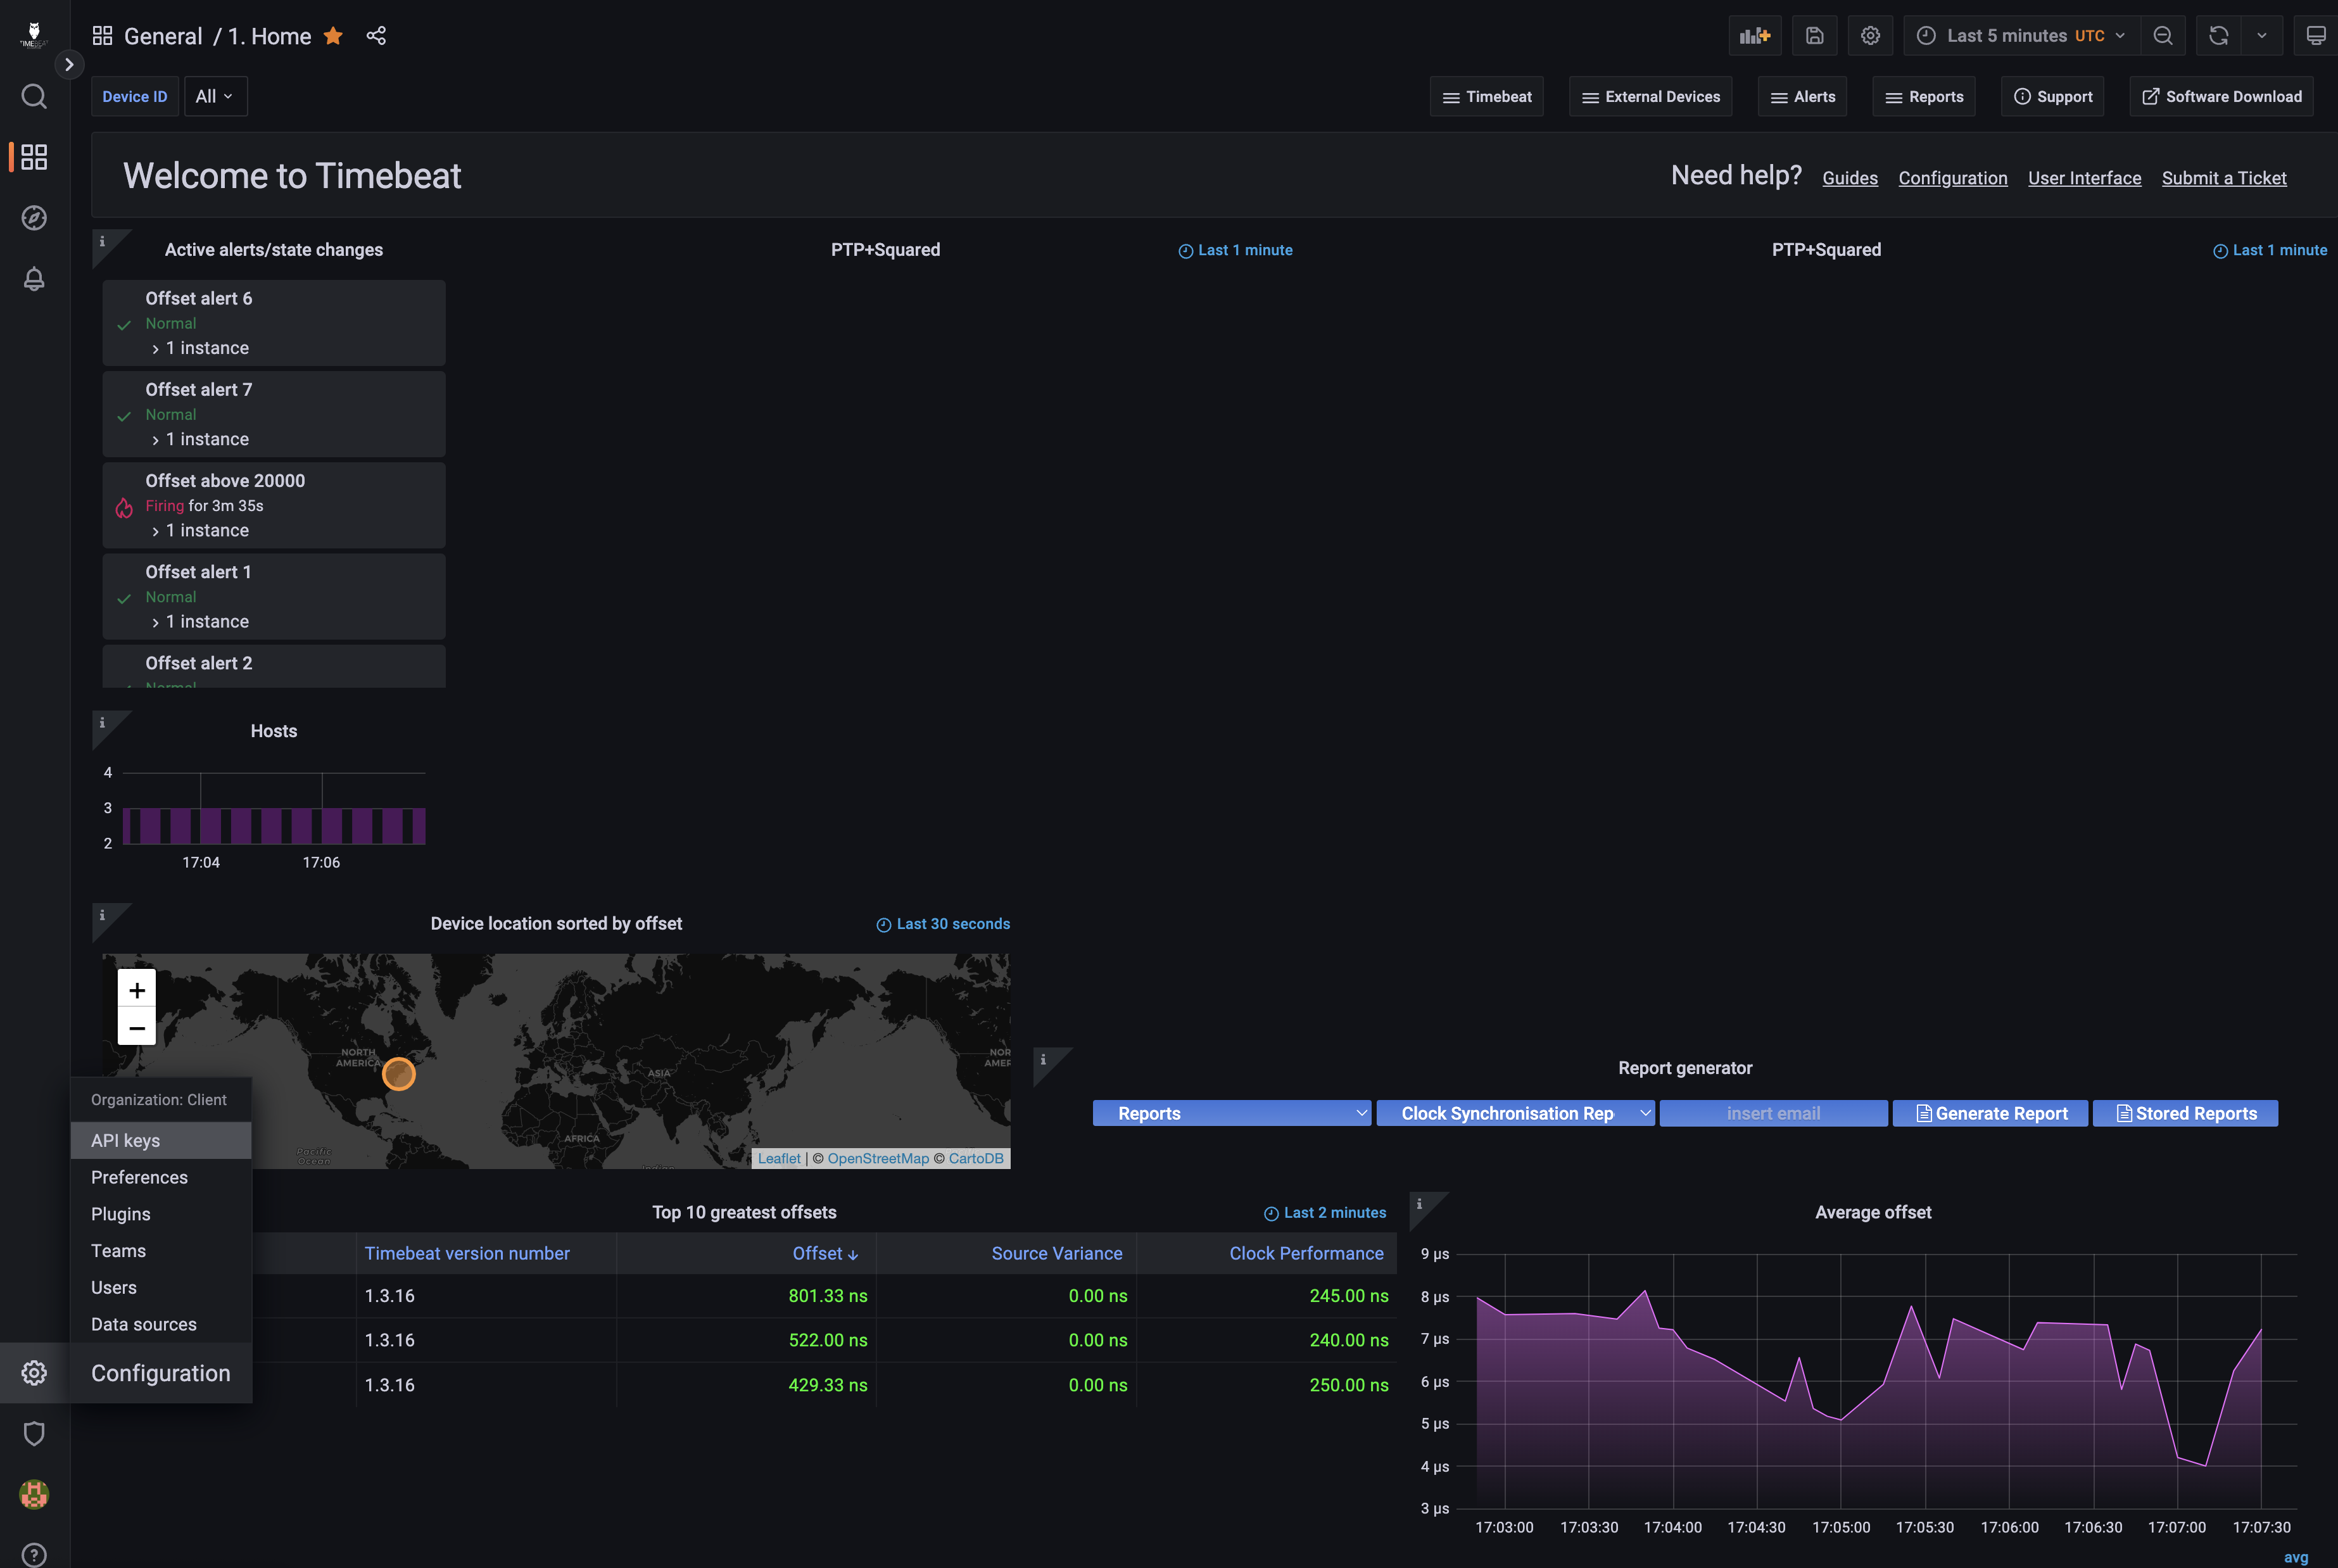Follow the Submit a Ticket link
This screenshot has height=1568, width=2338.
[x=2224, y=178]
